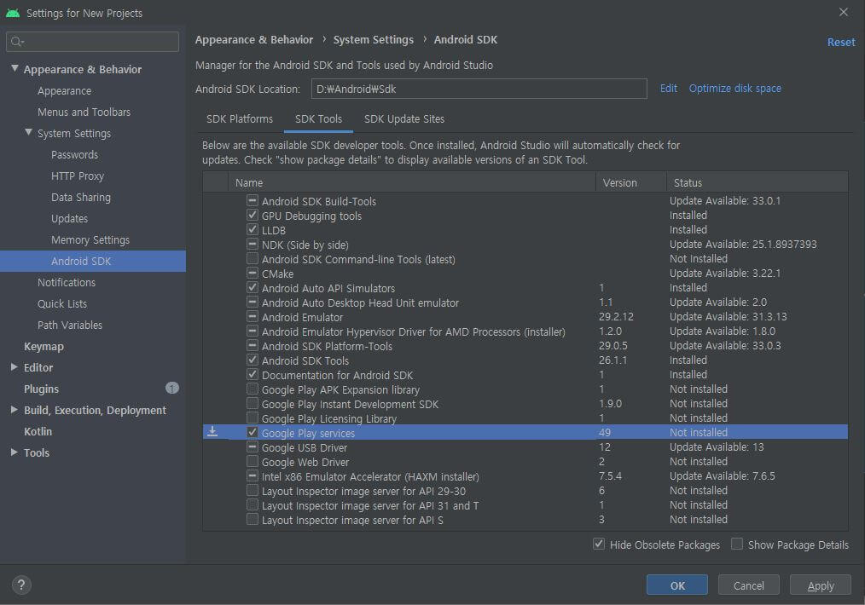The image size is (865, 605).
Task: Click the Version column header
Action: 631,182
